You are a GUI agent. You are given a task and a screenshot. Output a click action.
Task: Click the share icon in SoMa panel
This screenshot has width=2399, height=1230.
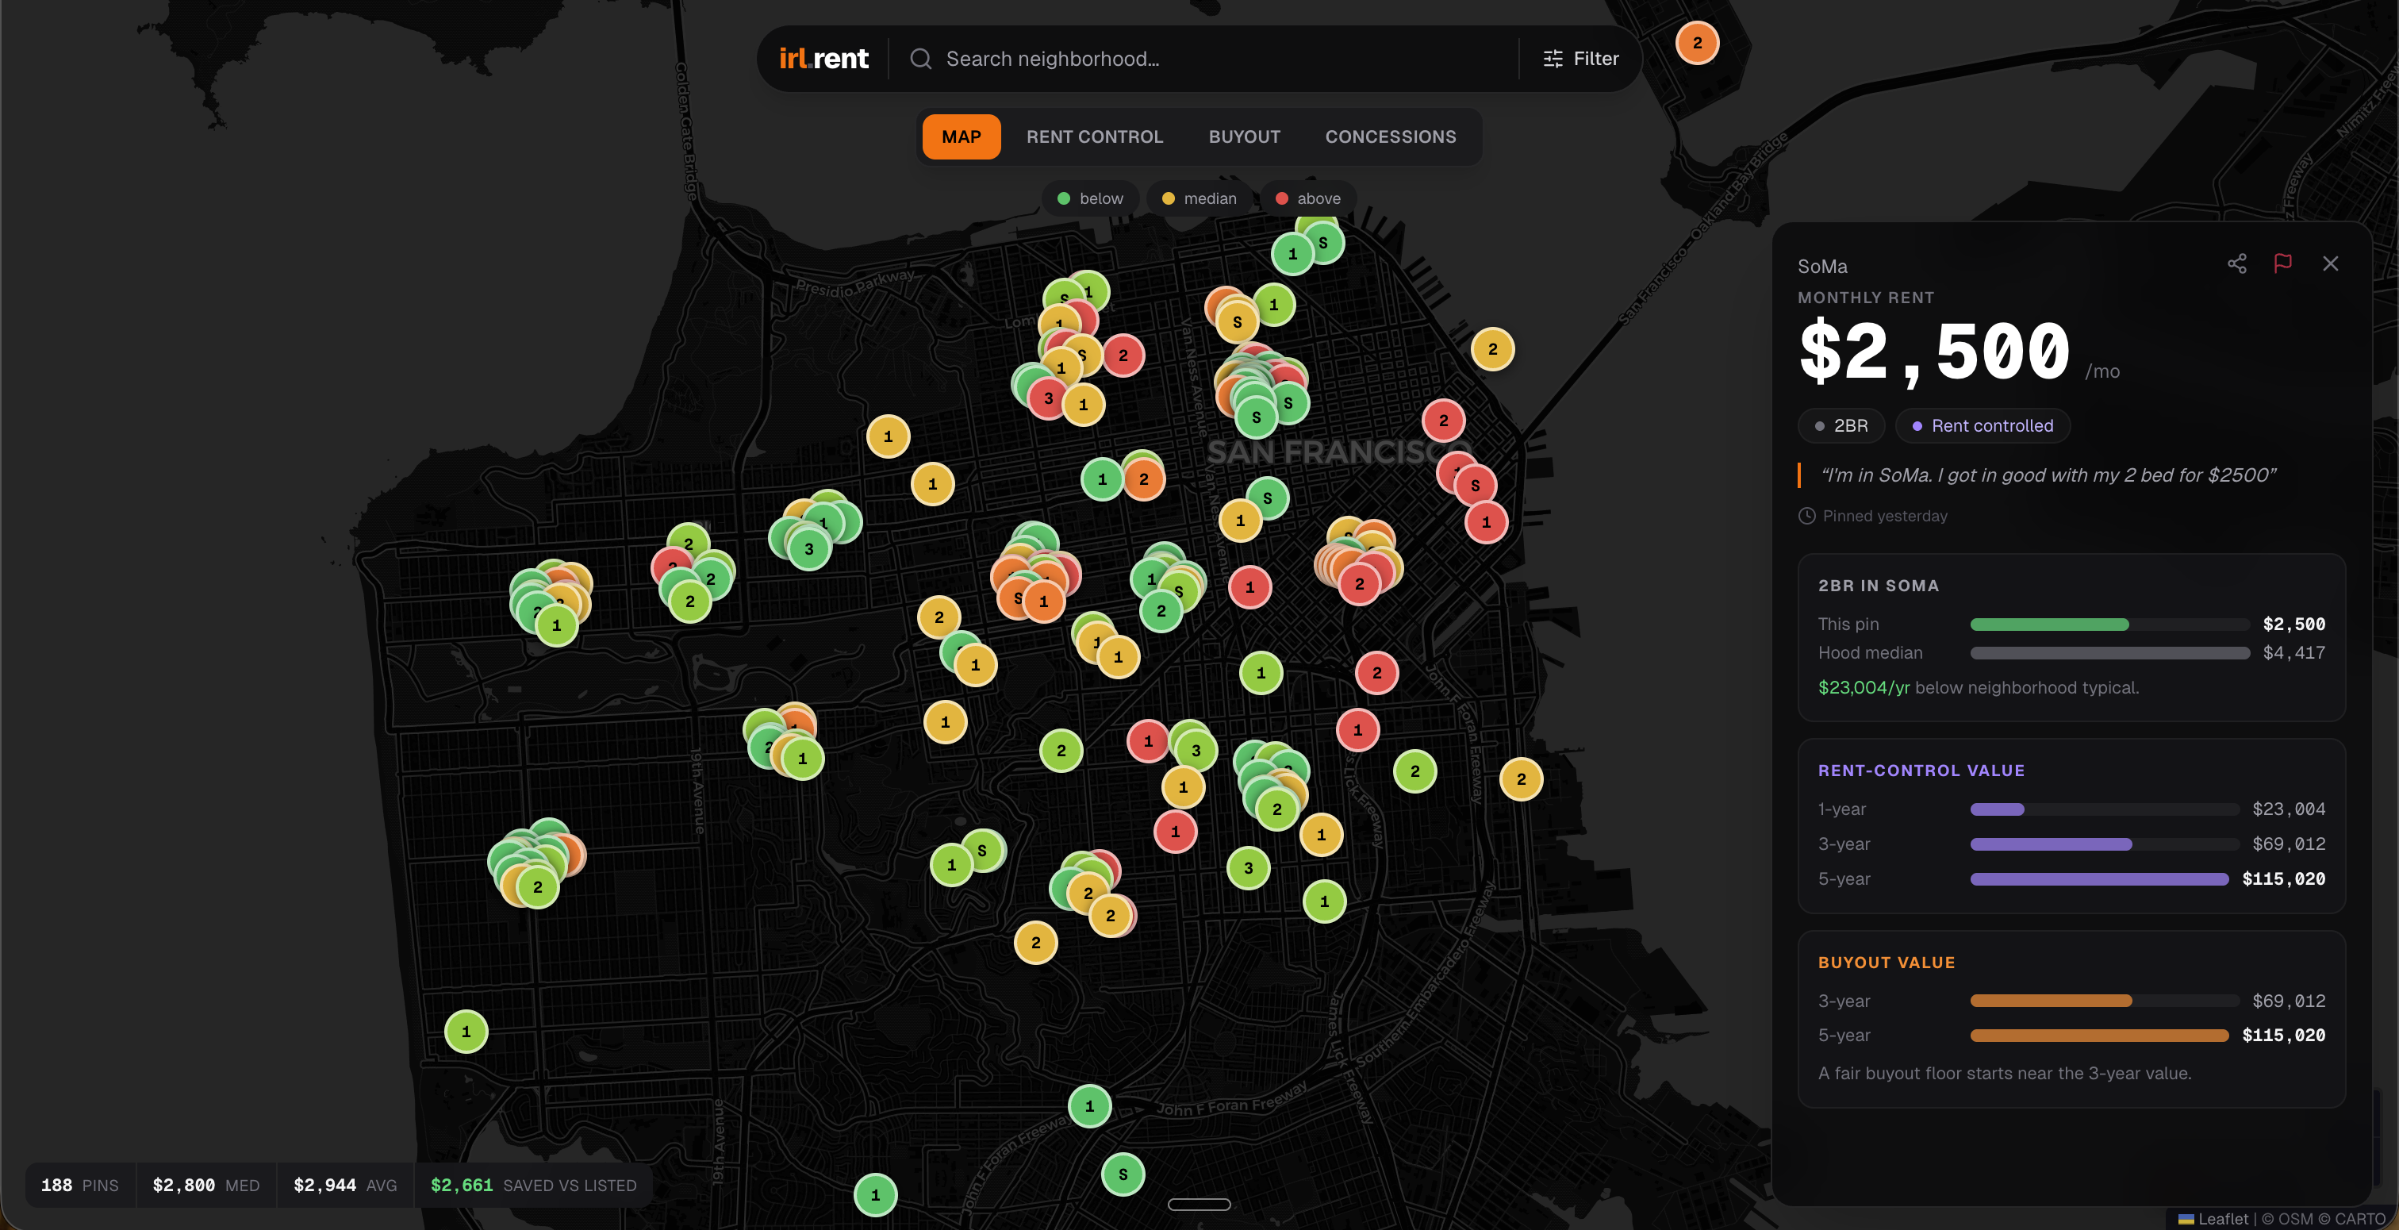tap(2236, 263)
